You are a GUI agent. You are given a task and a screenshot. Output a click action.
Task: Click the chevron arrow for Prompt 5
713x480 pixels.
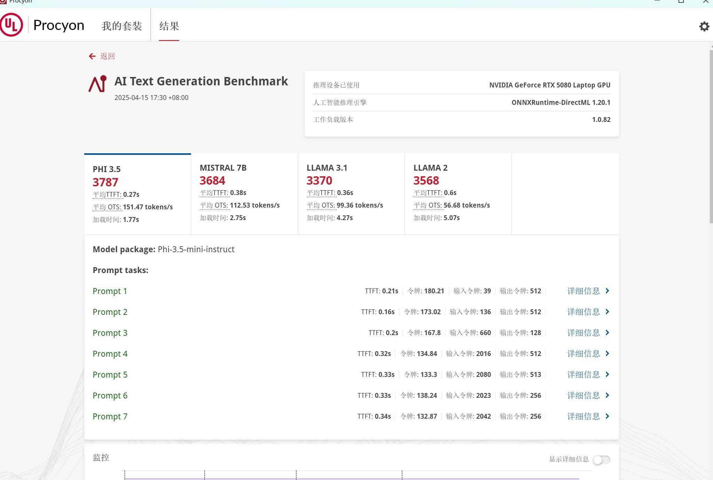(x=607, y=374)
